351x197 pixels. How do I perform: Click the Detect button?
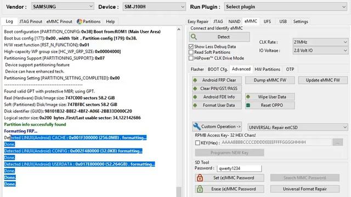[x=219, y=37]
